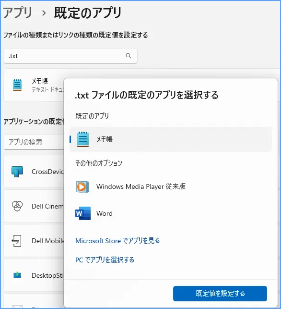This screenshot has width=281, height=309.
Task: Open the Dell Cinem list entry
Action: [x=47, y=206]
